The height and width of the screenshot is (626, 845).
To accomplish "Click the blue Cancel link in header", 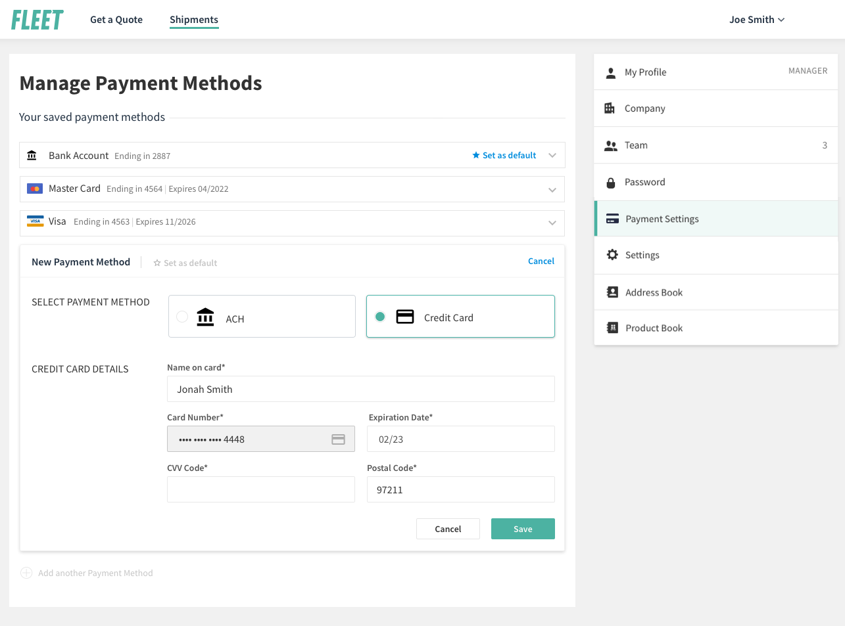I will 541,261.
